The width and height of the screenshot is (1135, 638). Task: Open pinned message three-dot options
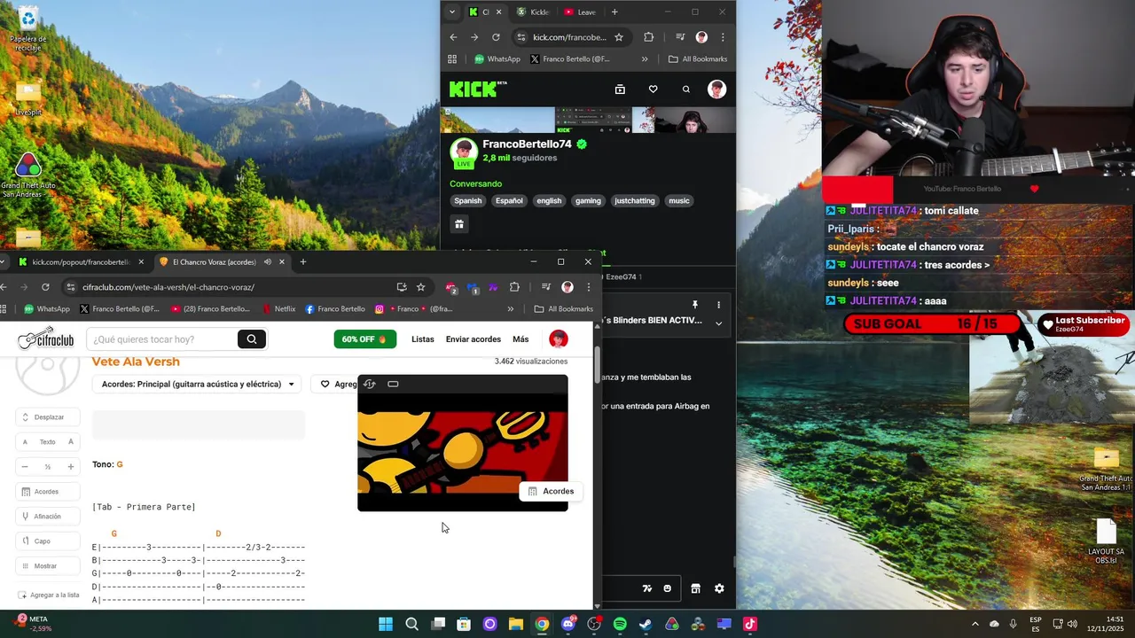pos(718,305)
